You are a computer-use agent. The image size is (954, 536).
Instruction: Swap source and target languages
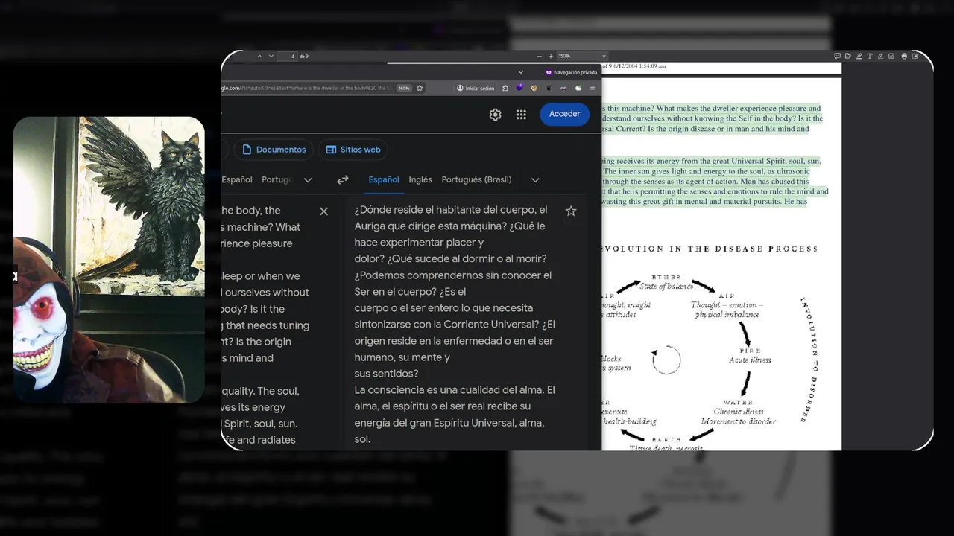tap(343, 180)
